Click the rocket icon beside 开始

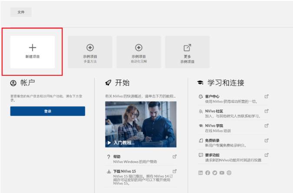click(x=108, y=83)
